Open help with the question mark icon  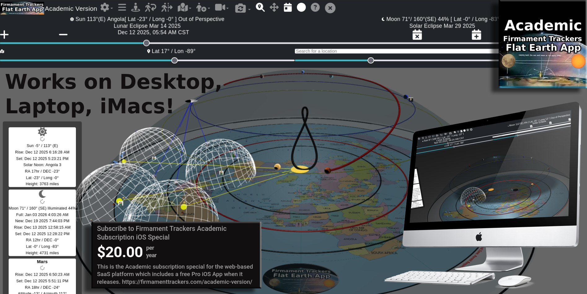(x=315, y=7)
